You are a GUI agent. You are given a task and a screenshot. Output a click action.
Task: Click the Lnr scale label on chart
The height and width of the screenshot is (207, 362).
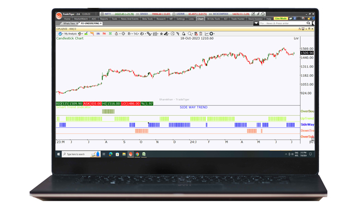(x=296, y=39)
